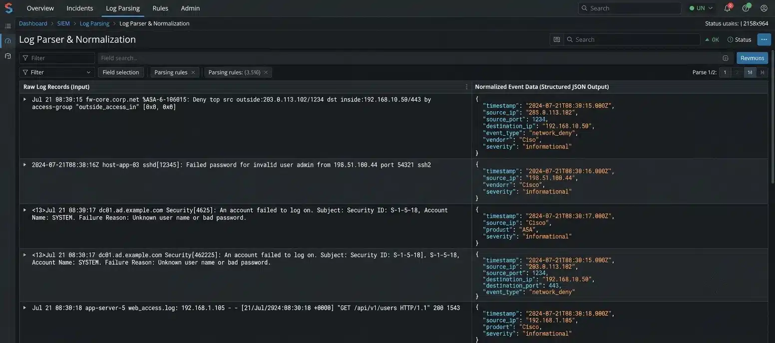Expand the app-server-5 web_access log record

coord(24,308)
